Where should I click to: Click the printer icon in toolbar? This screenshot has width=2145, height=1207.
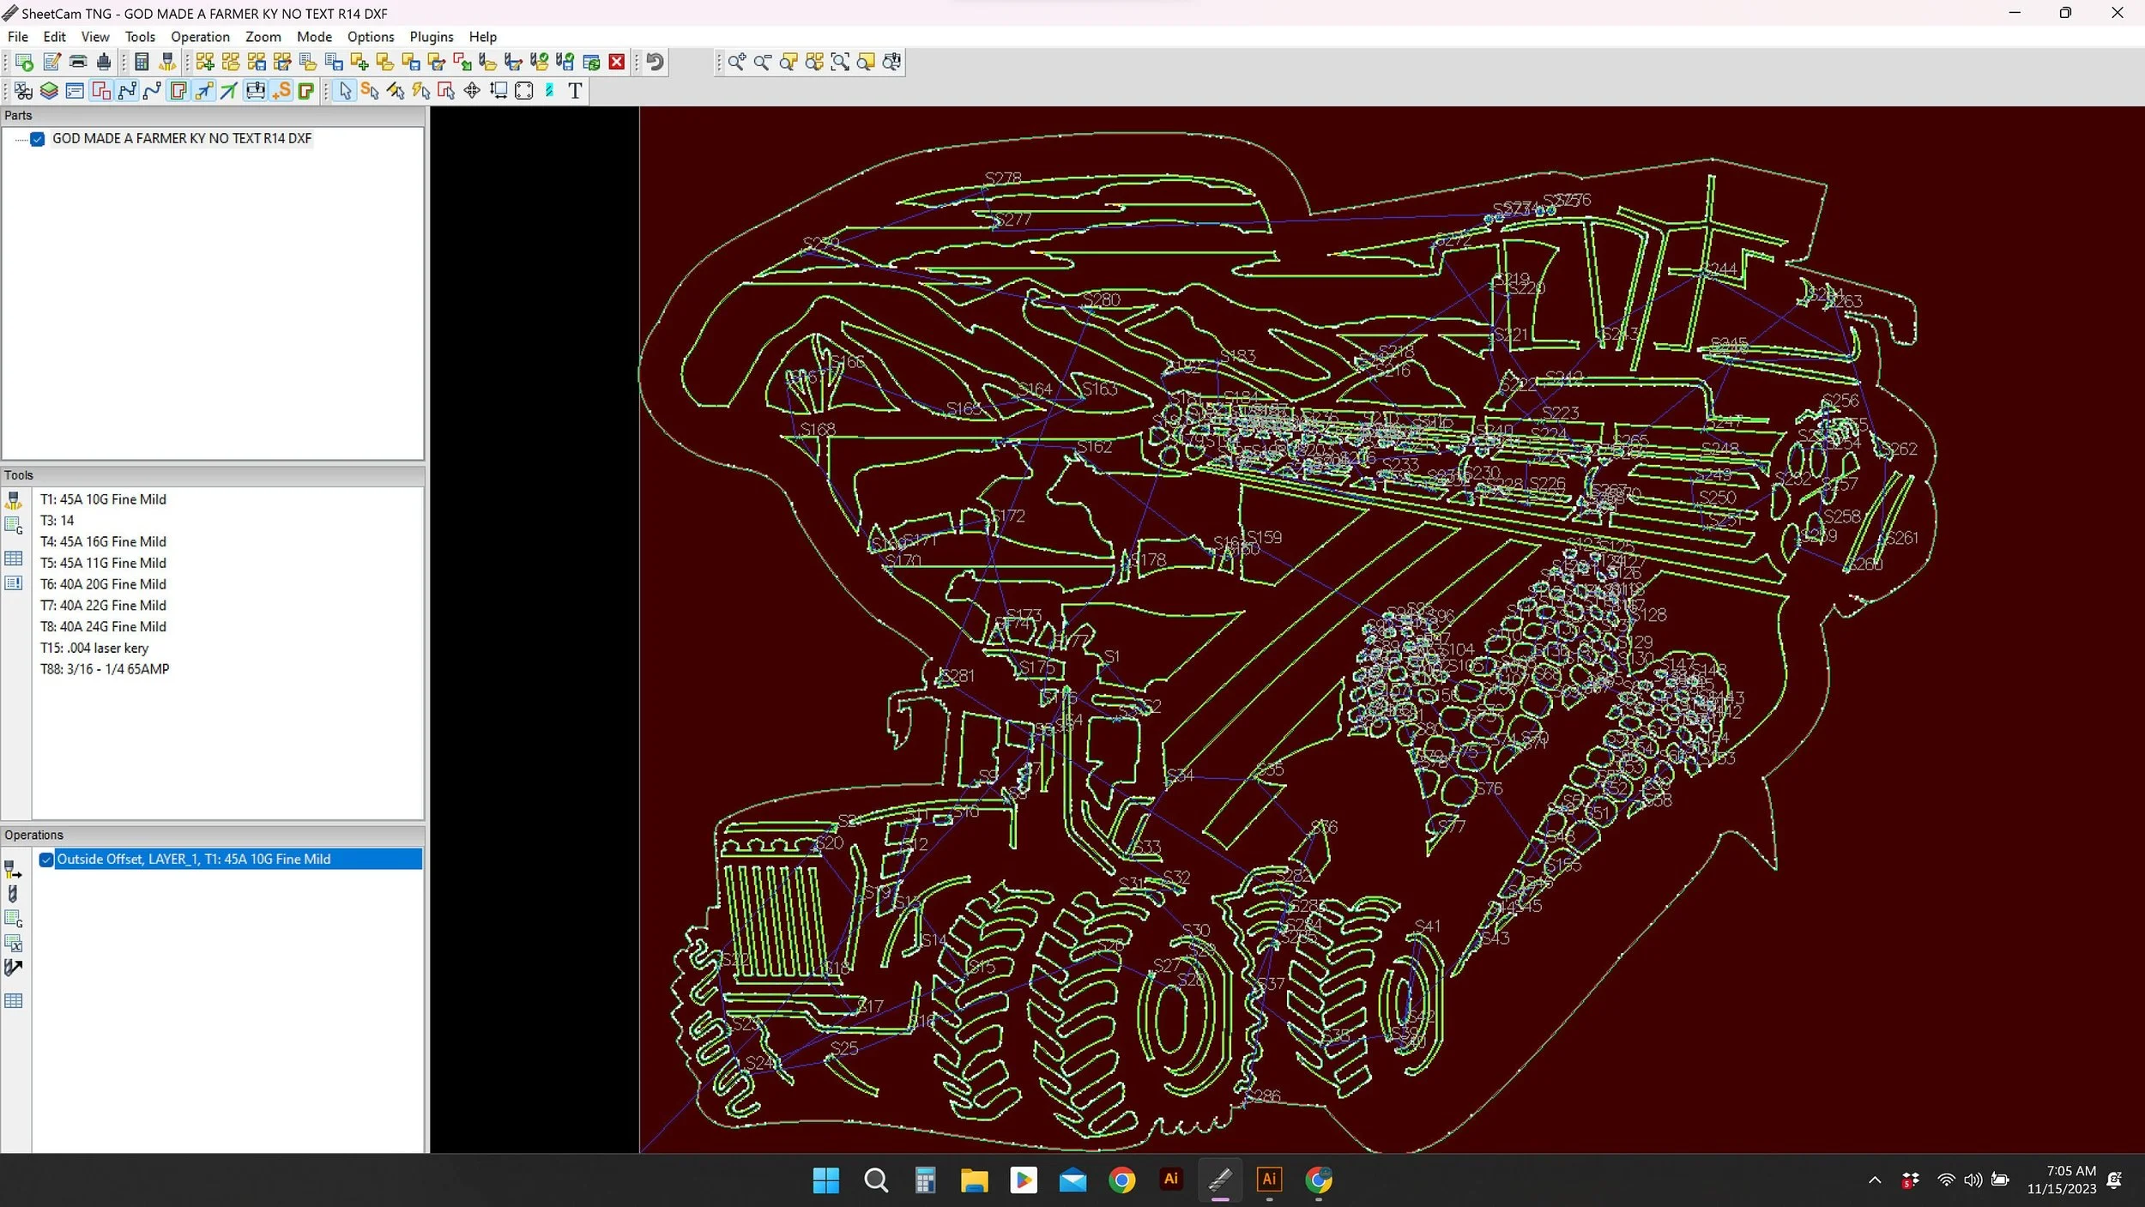tap(78, 62)
